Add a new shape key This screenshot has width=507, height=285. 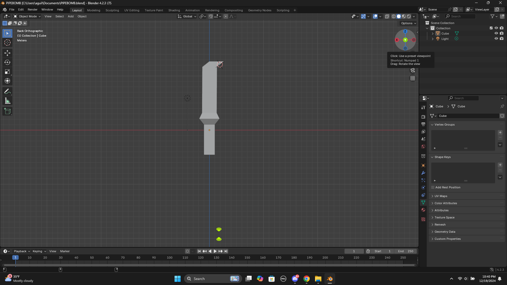point(500,165)
